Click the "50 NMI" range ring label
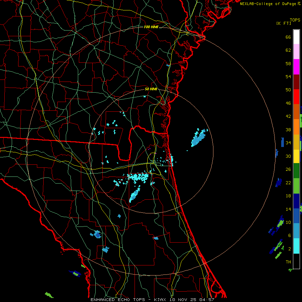Screen dimensions: 302x302 (x=151, y=89)
